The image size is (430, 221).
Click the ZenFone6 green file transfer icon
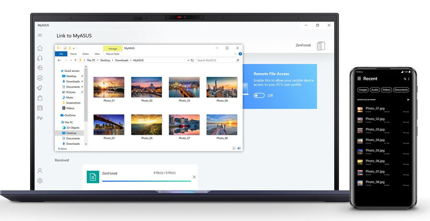click(x=93, y=177)
